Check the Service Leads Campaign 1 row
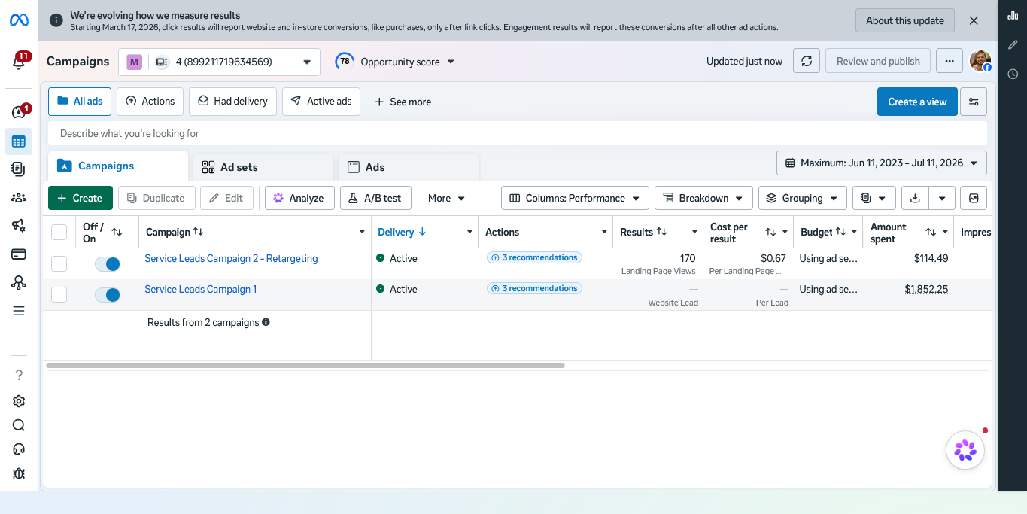Image resolution: width=1027 pixels, height=514 pixels. point(59,295)
